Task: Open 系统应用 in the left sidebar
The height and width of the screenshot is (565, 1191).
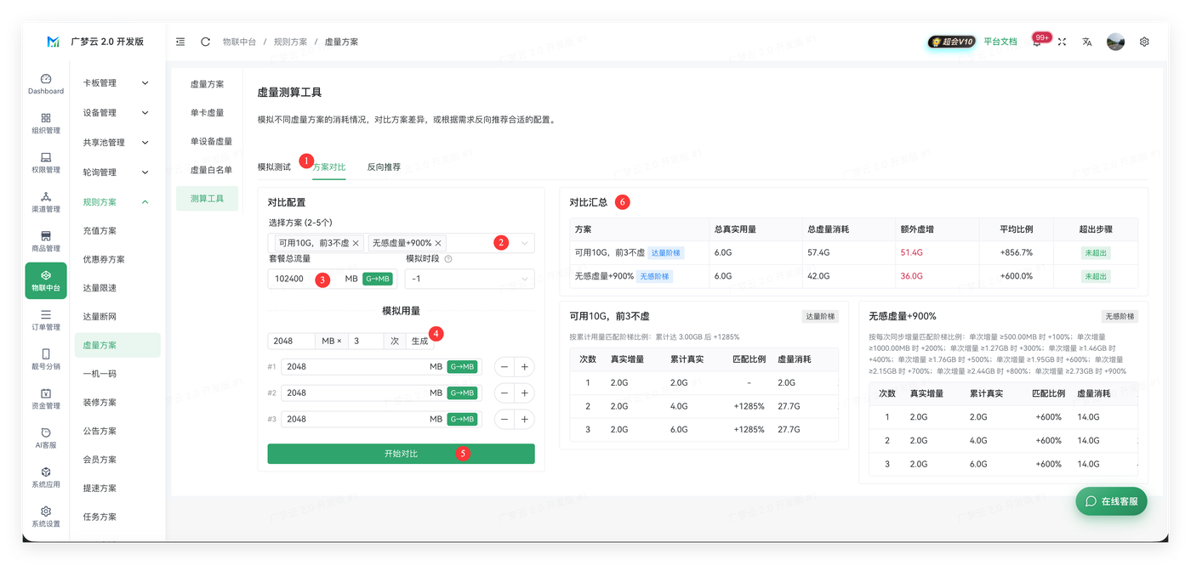Action: tap(46, 477)
